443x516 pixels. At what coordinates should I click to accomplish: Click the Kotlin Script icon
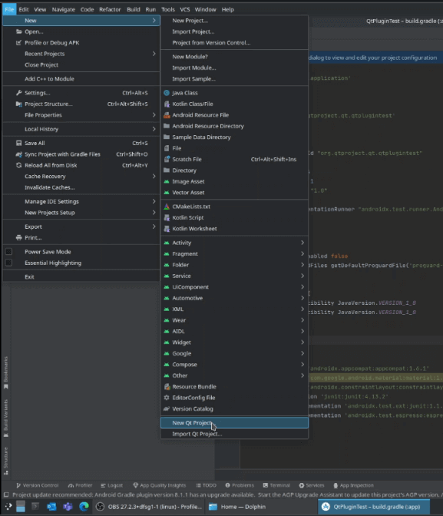click(x=167, y=217)
